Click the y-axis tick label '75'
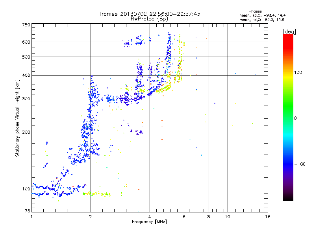This screenshot has height=236, width=315. pyautogui.click(x=28, y=211)
